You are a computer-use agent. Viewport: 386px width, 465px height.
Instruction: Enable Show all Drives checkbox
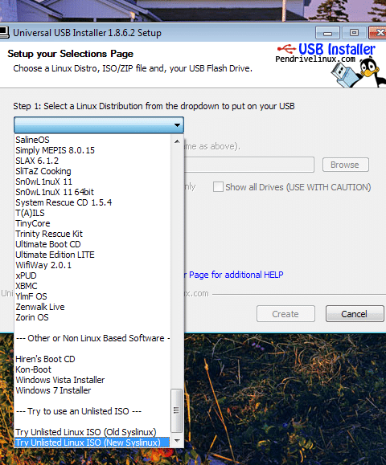(218, 187)
